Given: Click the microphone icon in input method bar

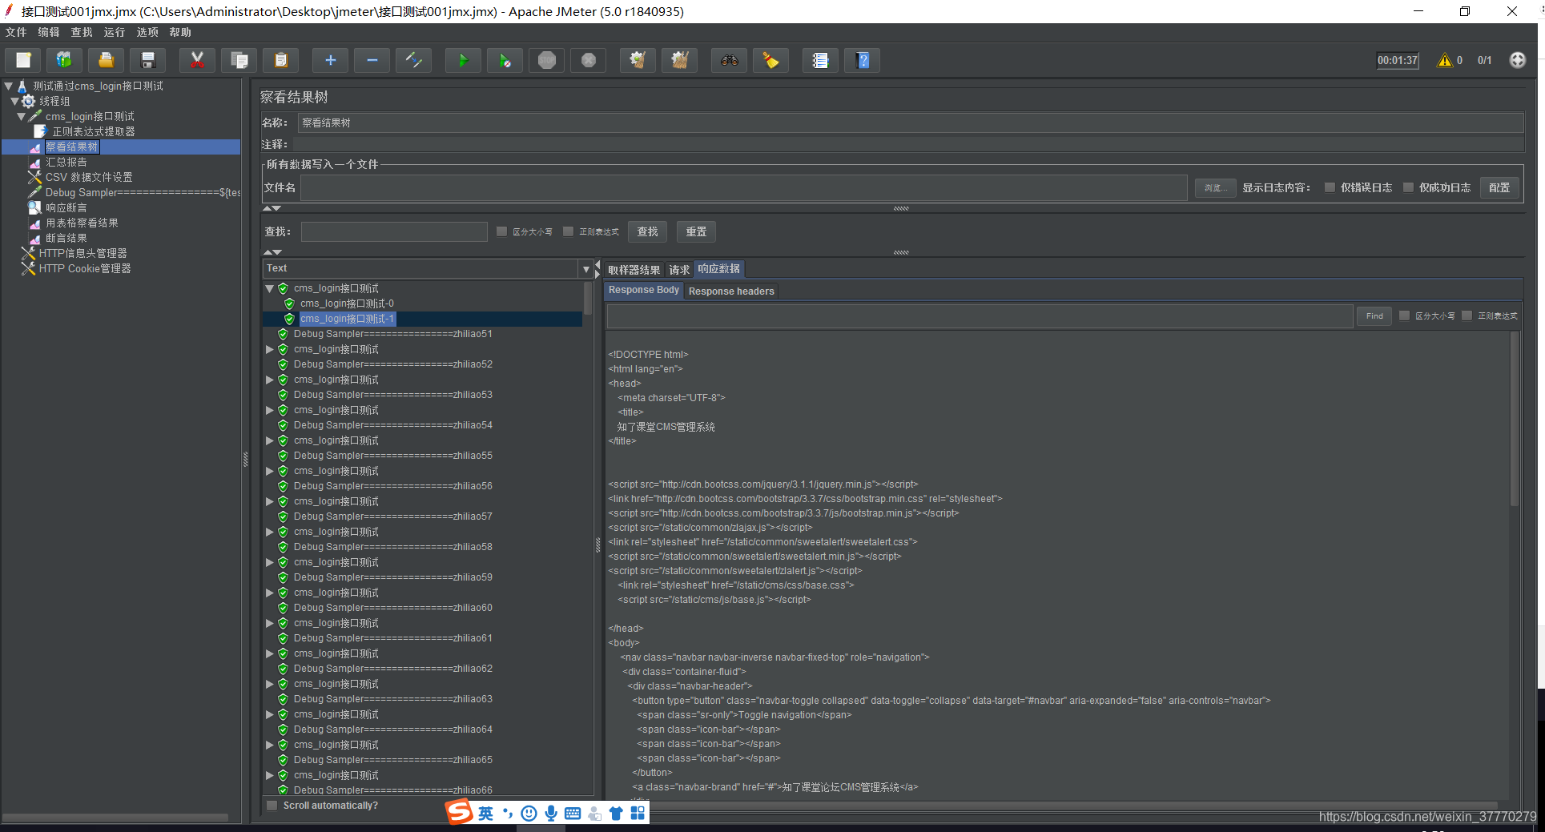Looking at the screenshot, I should pyautogui.click(x=551, y=814).
